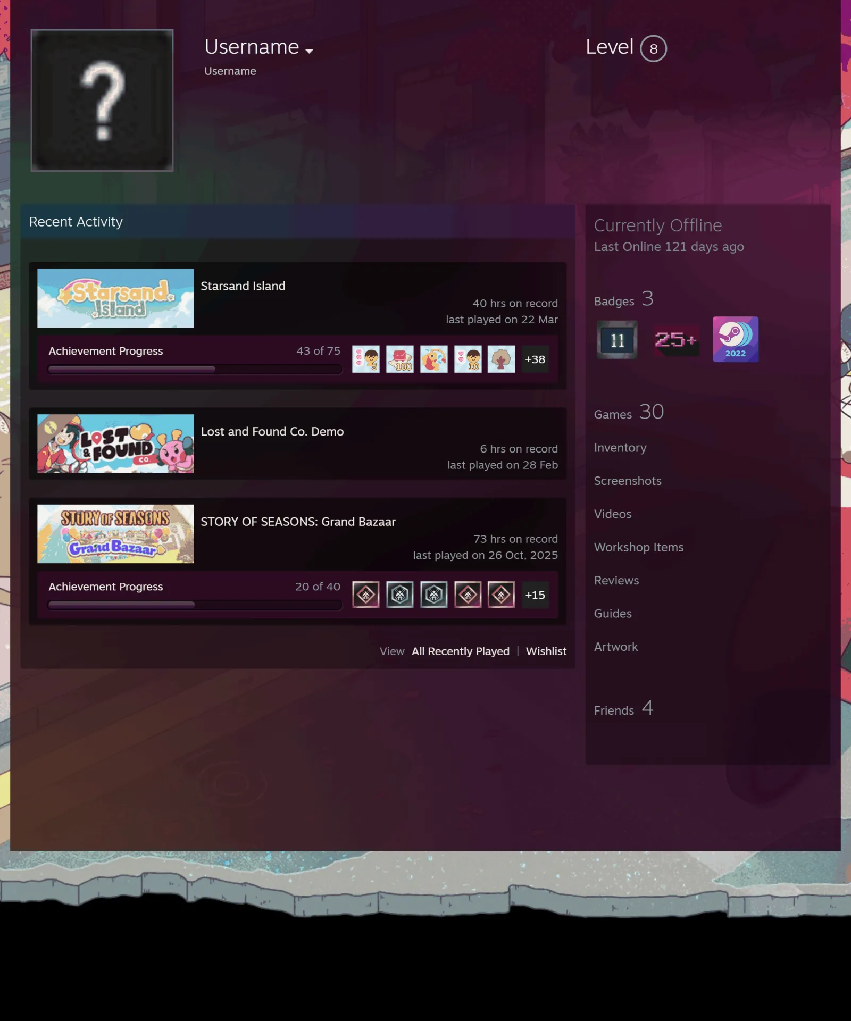Expand the Username dropdown arrow
This screenshot has width=851, height=1021.
pos(309,51)
